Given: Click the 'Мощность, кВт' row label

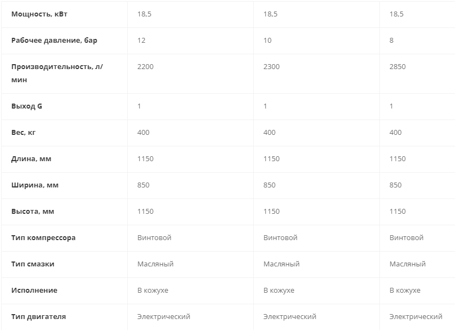Looking at the screenshot, I should [x=39, y=14].
